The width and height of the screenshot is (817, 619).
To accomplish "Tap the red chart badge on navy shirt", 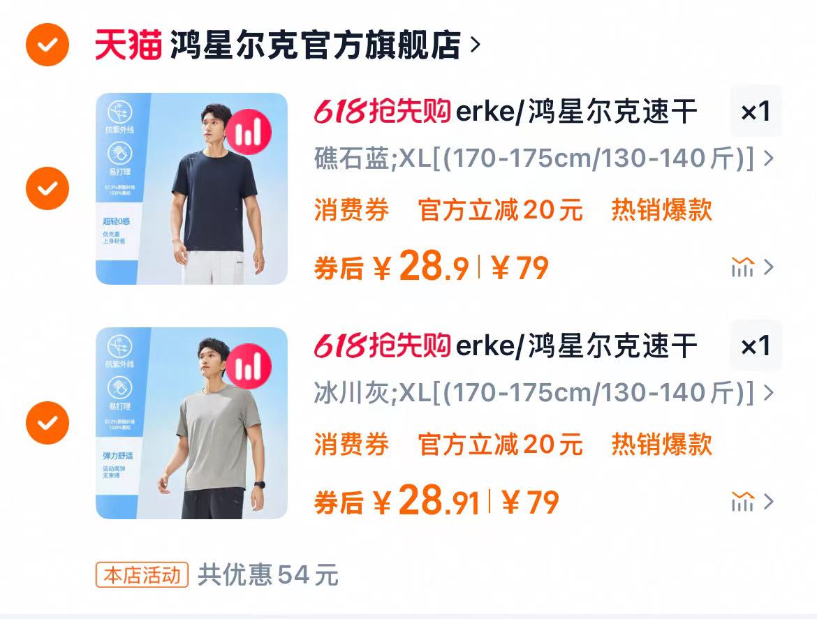I will 249,132.
